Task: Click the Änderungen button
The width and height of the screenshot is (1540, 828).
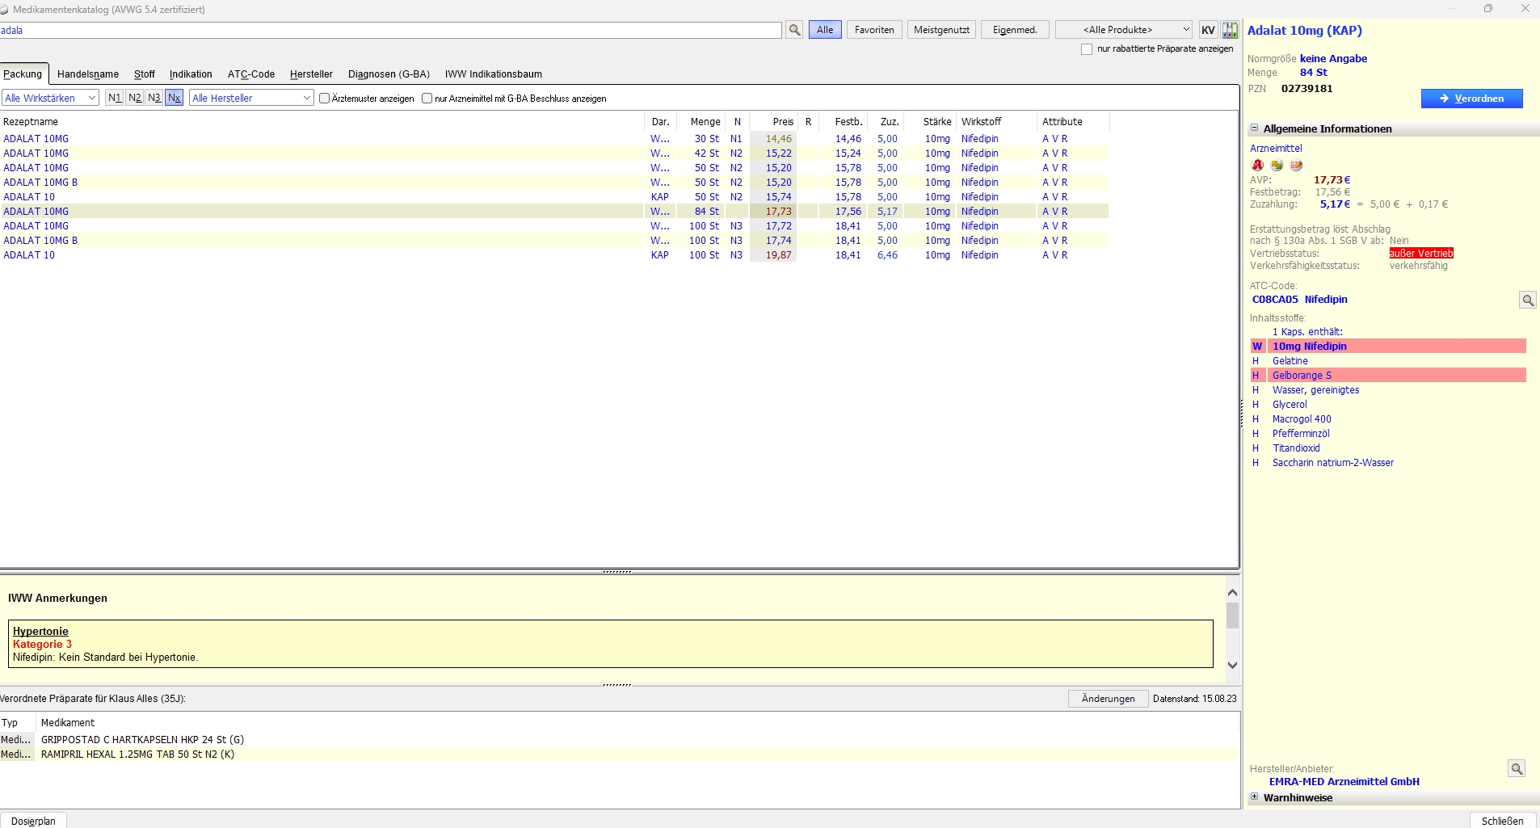Action: click(x=1108, y=699)
